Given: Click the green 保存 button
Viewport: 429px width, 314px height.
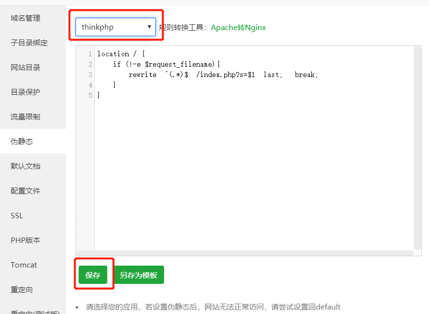Looking at the screenshot, I should pos(93,275).
